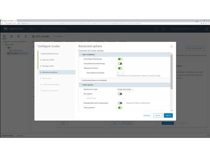Viewport: 210px width, 157px height.
Task: Click the browser bookmark star icon
Action: [203, 23]
